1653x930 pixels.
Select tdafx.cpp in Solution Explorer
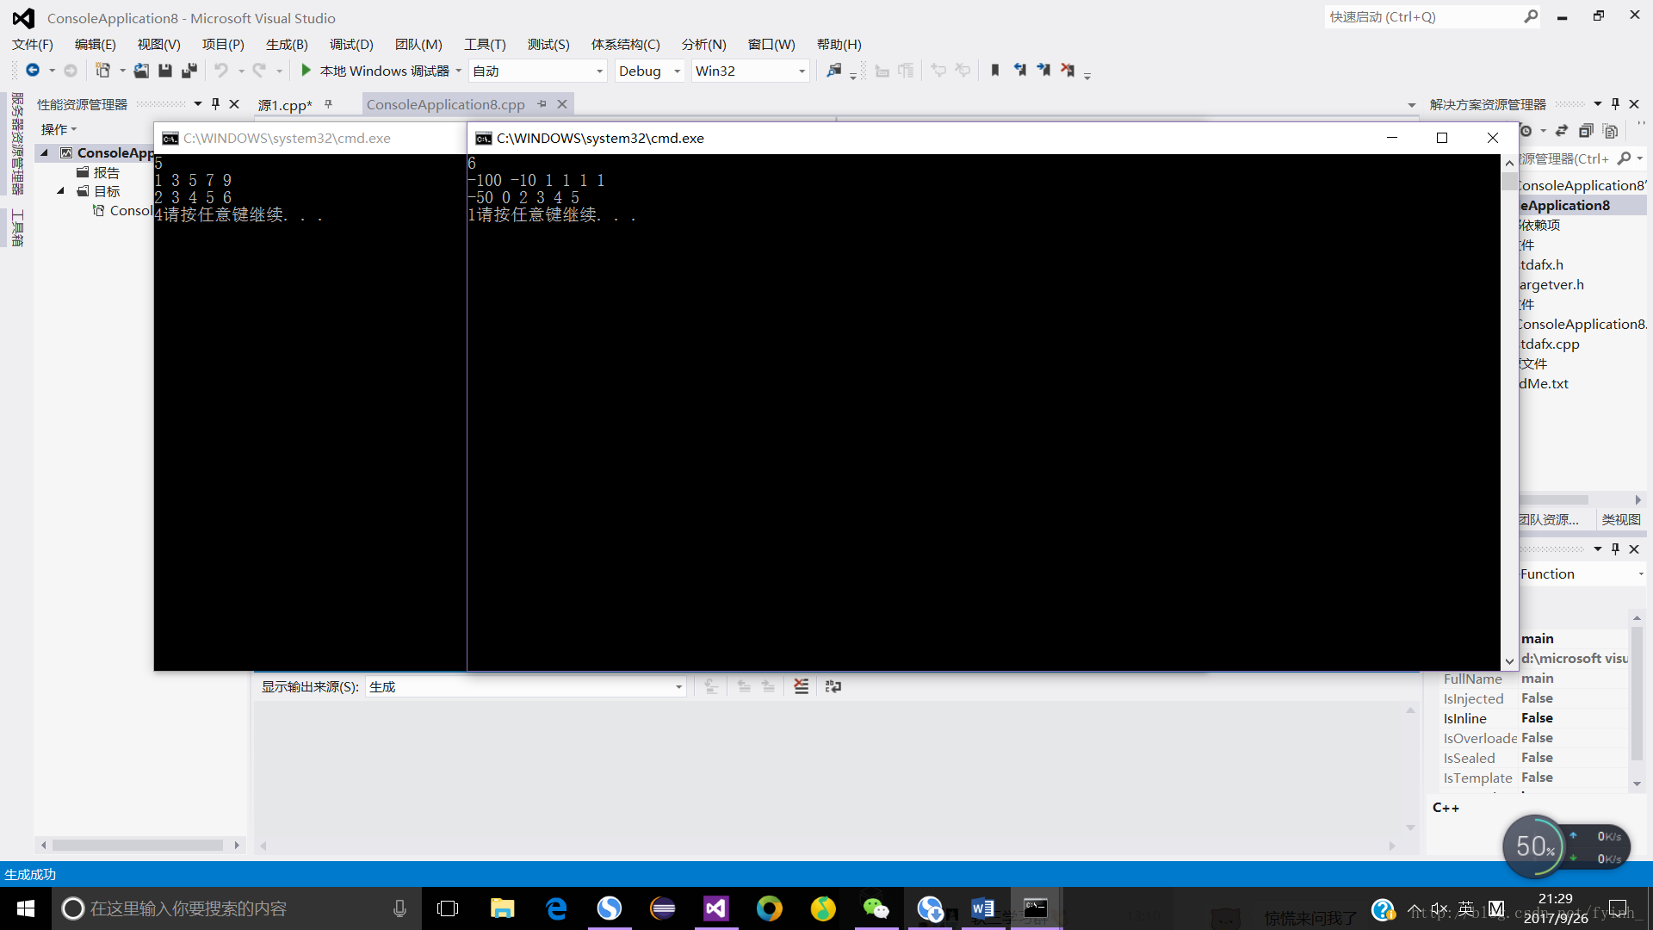tap(1550, 344)
